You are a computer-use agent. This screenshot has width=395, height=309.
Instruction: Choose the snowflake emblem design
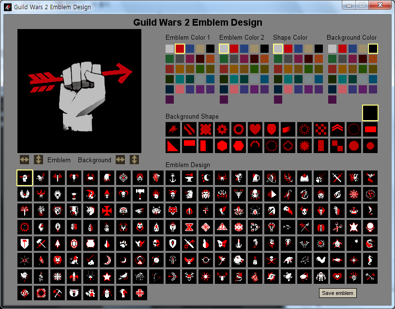point(58,277)
